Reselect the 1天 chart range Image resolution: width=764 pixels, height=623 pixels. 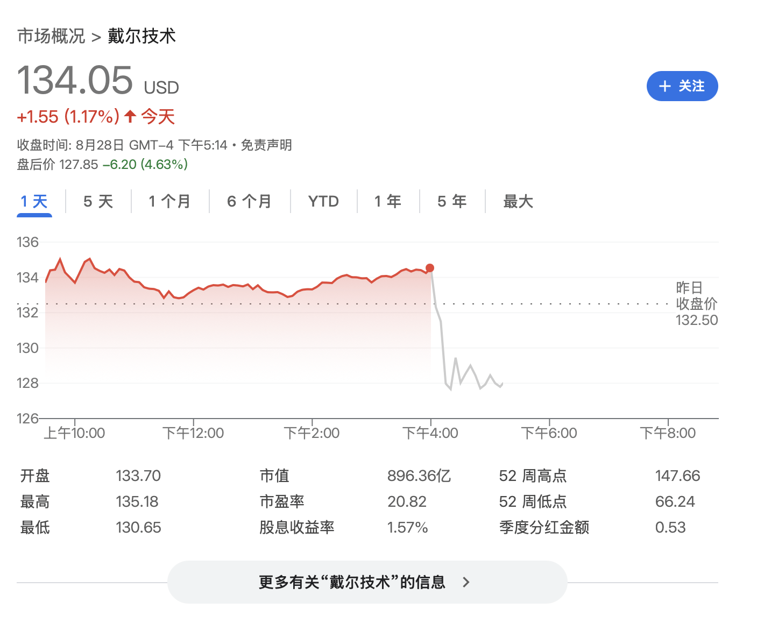click(x=34, y=201)
